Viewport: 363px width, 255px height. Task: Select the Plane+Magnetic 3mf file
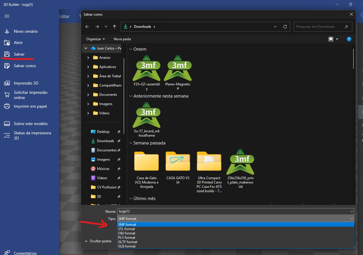click(x=178, y=73)
